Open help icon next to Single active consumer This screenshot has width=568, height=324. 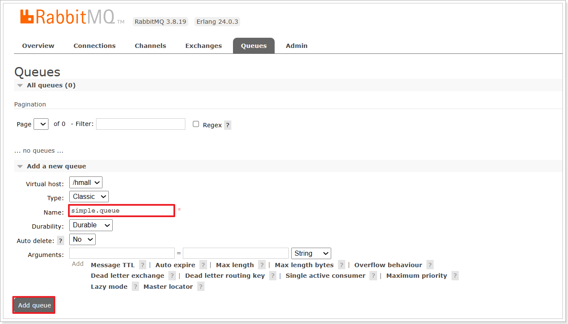(373, 276)
